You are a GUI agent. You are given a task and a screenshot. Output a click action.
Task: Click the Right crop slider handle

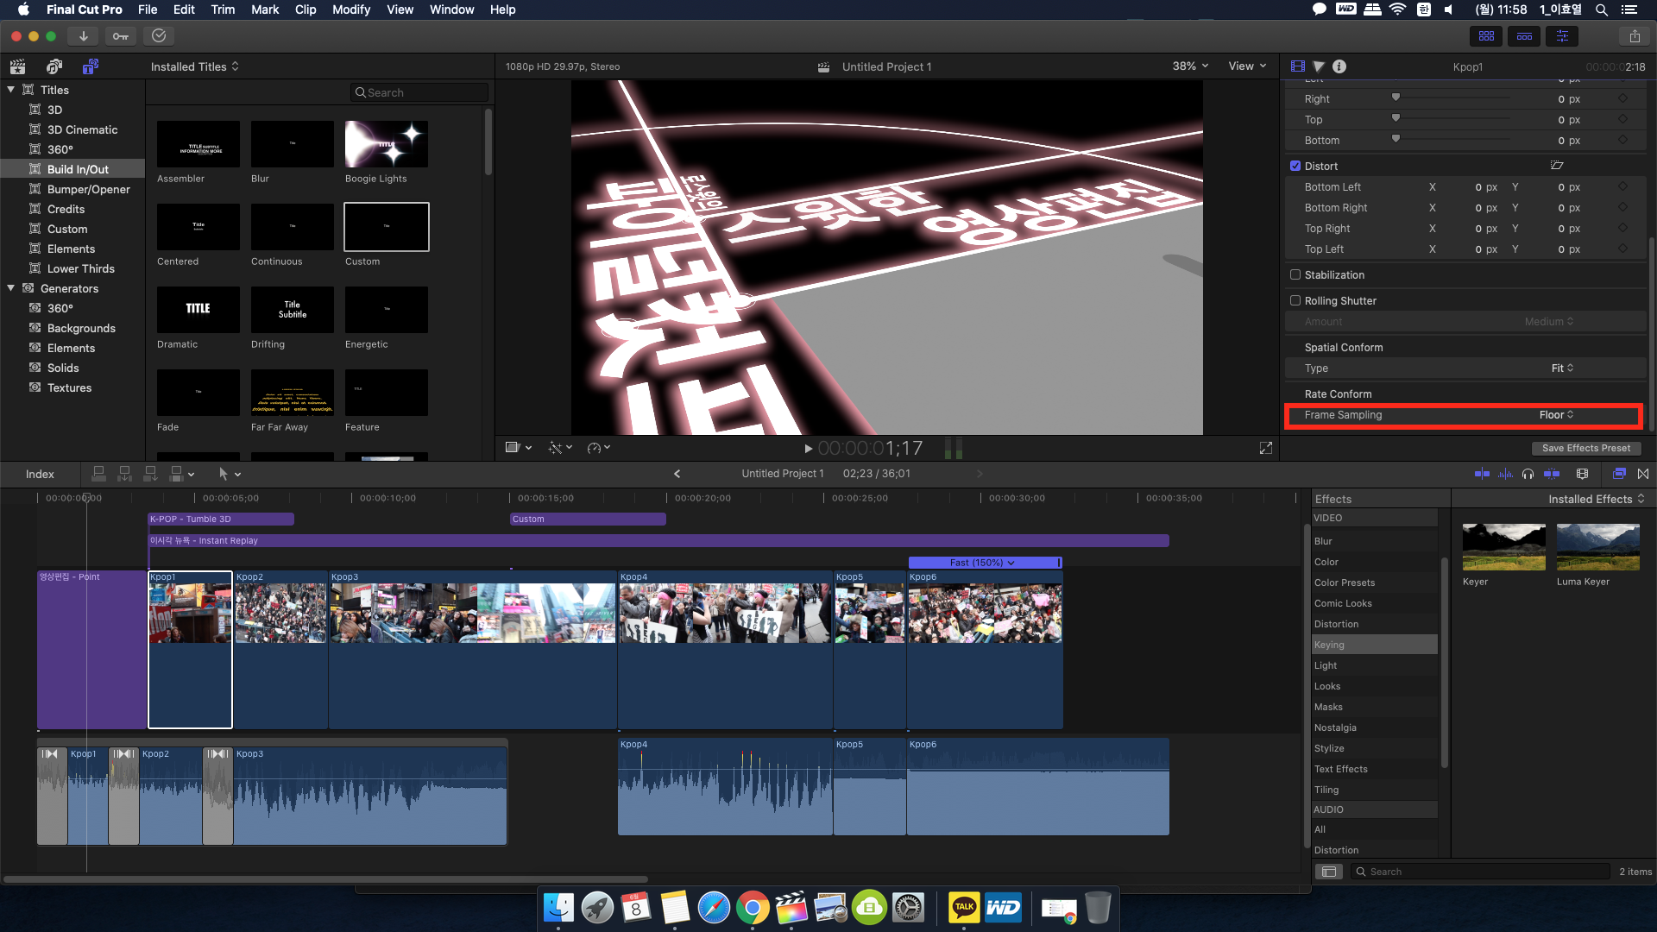tap(1396, 98)
